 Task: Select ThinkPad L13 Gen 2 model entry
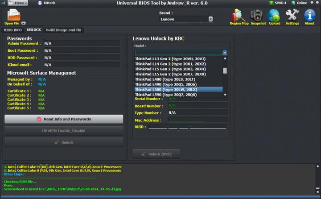[171, 59]
